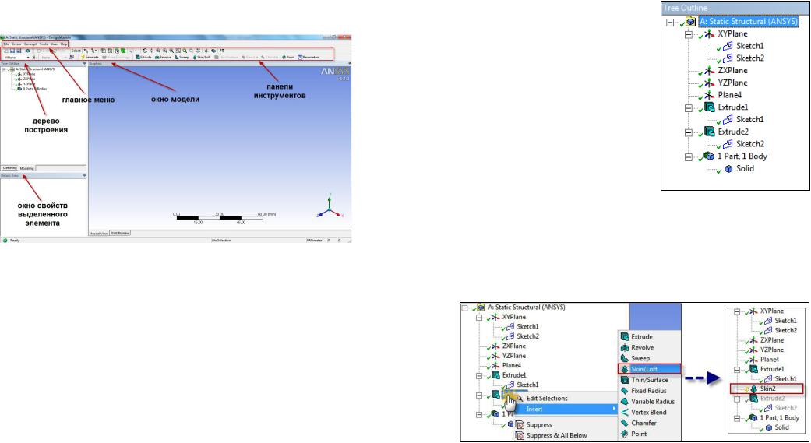Select ZXPlane in the Skin2 result tree
Image resolution: width=811 pixels, height=443 pixels.
(772, 340)
